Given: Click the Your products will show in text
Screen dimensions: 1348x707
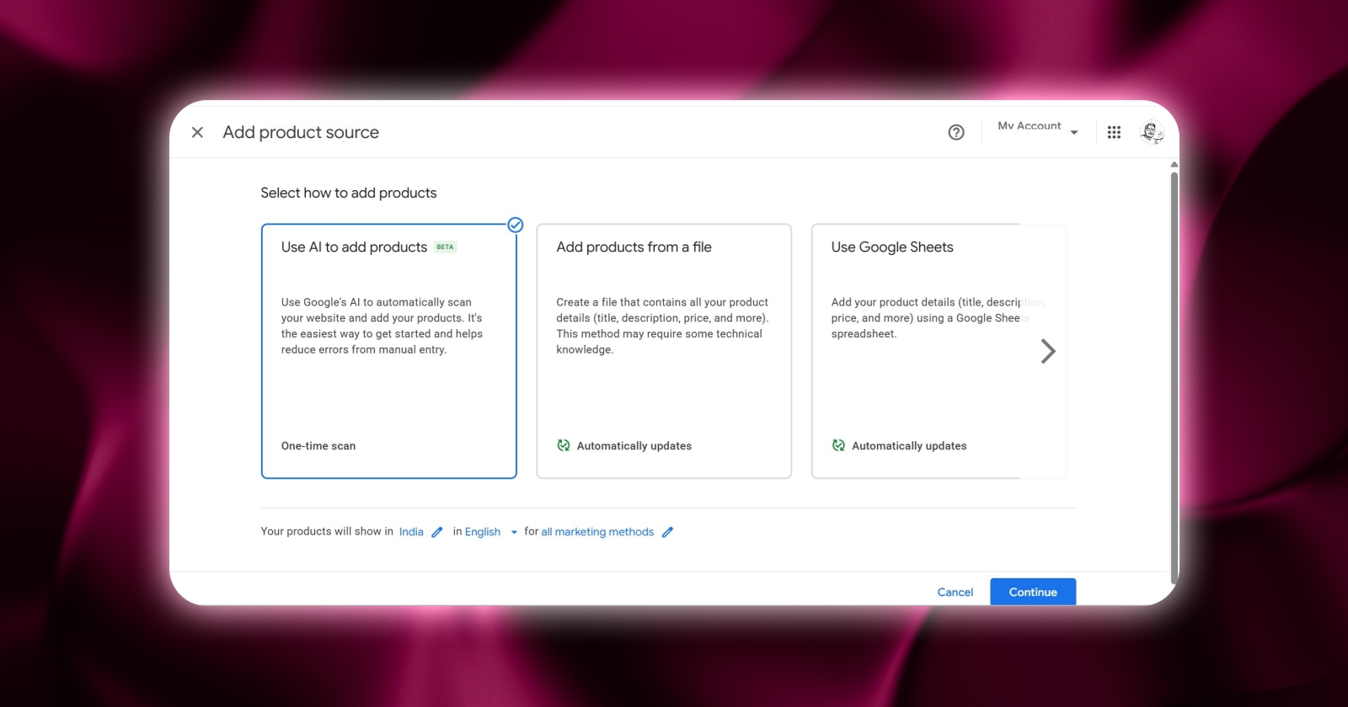Looking at the screenshot, I should point(327,532).
